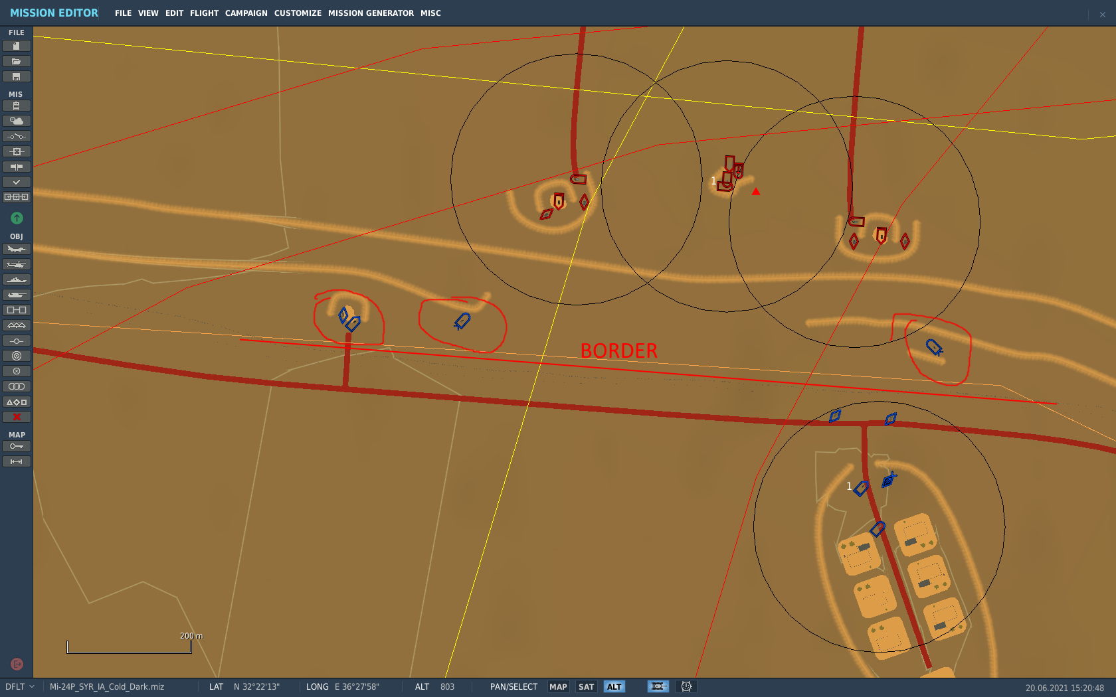The image size is (1116, 697).
Task: Switch to MAP view mode
Action: point(558,687)
